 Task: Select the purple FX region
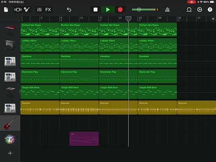[84, 139]
